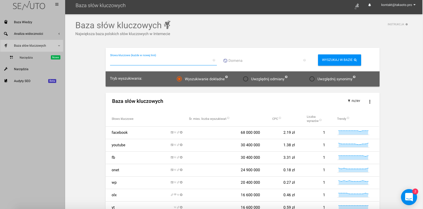Click the link icon in the olx row
Screen dimensions: 423x209
(x=172, y=195)
